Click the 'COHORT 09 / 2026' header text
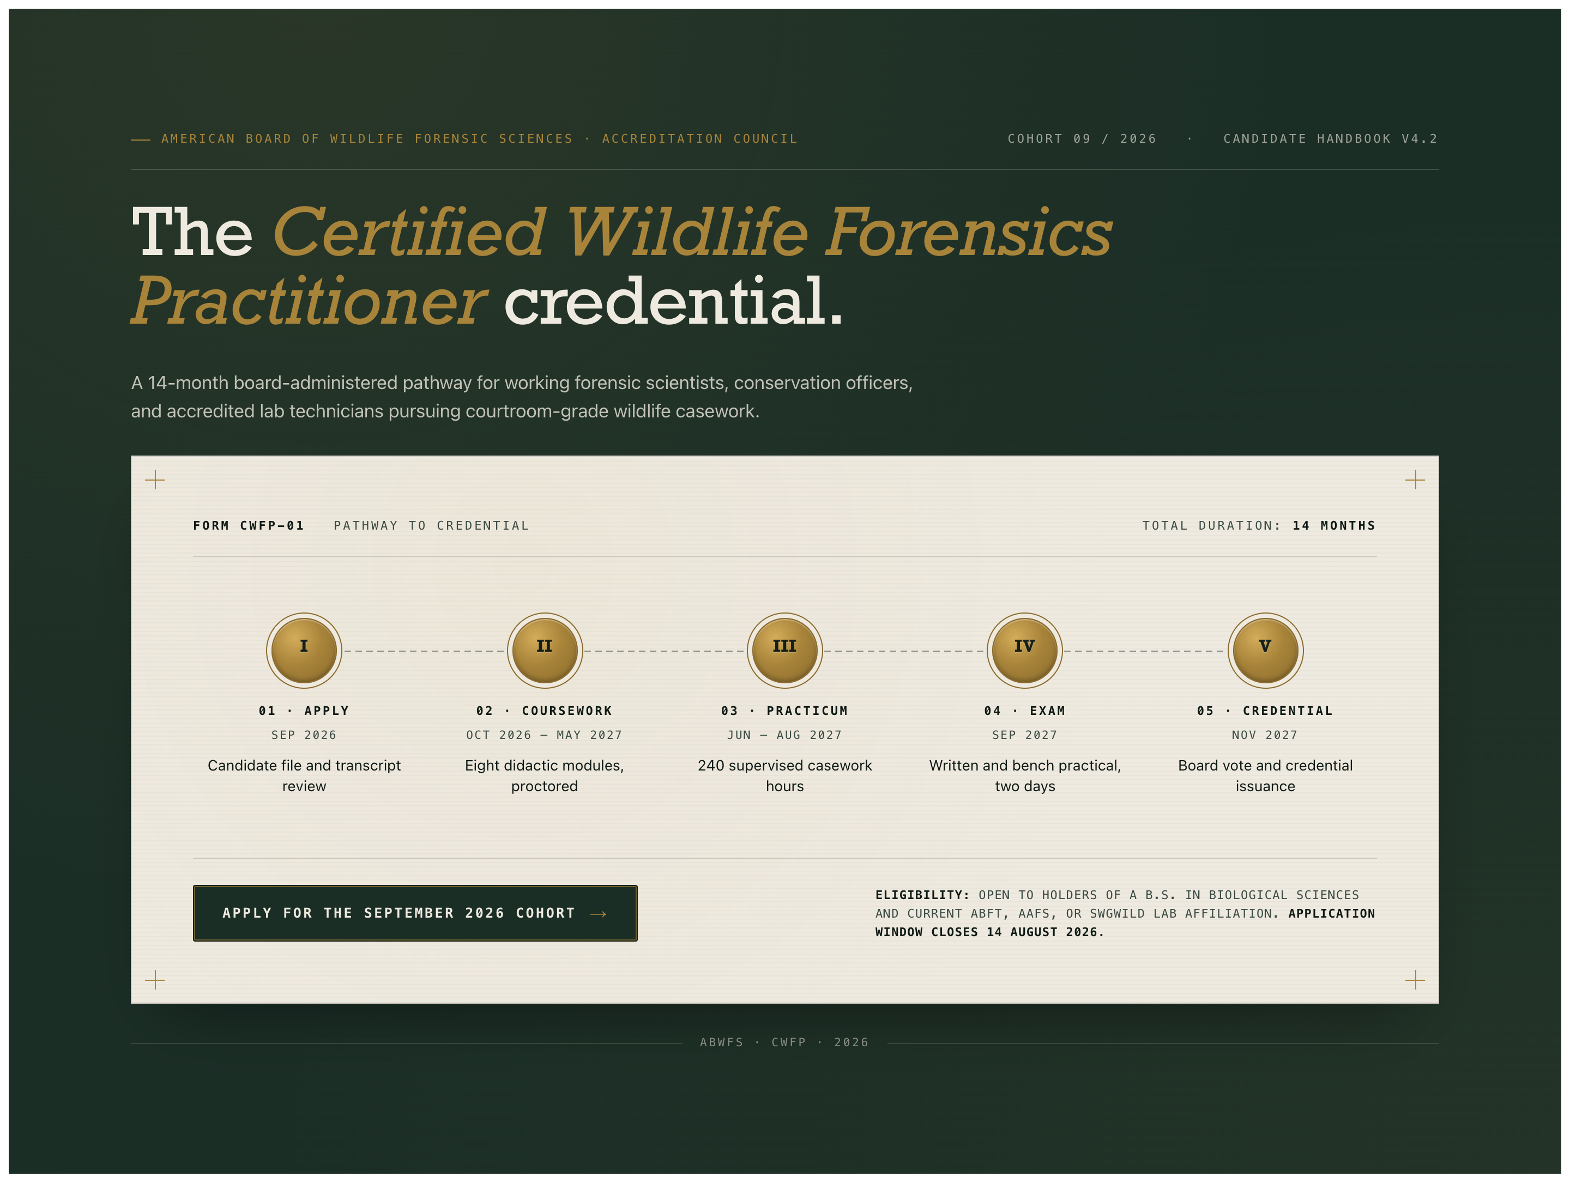 [x=1082, y=138]
